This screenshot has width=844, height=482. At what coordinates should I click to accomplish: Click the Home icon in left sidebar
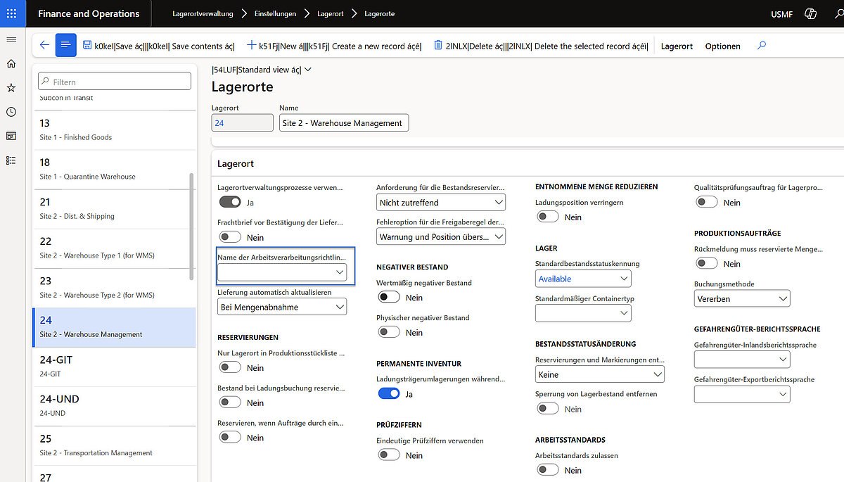(x=11, y=64)
